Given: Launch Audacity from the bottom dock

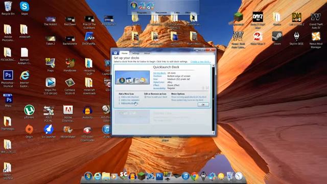Looking at the screenshot, I should (x=132, y=177).
